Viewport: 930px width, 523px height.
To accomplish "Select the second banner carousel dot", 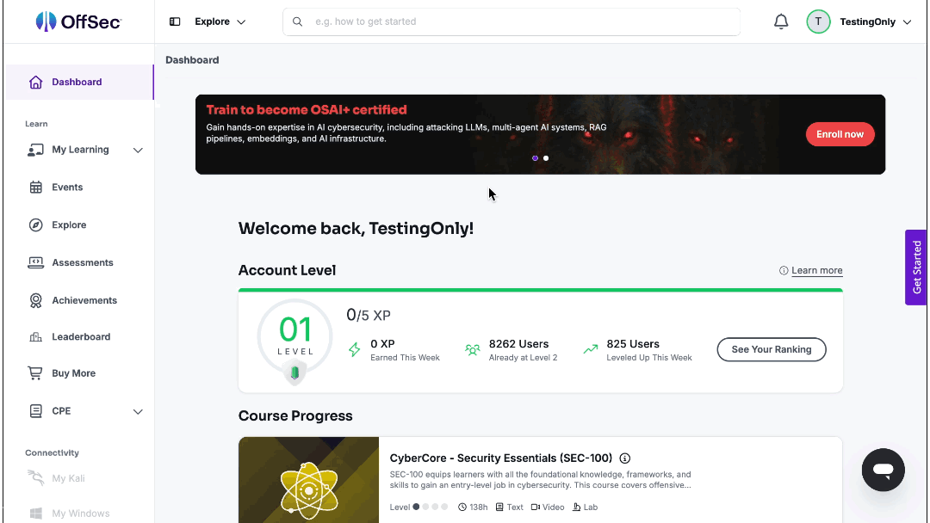I will point(546,158).
